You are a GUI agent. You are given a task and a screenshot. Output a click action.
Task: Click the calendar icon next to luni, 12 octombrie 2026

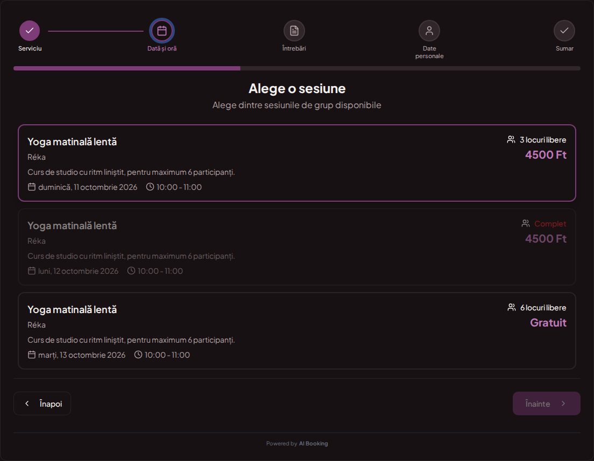click(x=32, y=271)
